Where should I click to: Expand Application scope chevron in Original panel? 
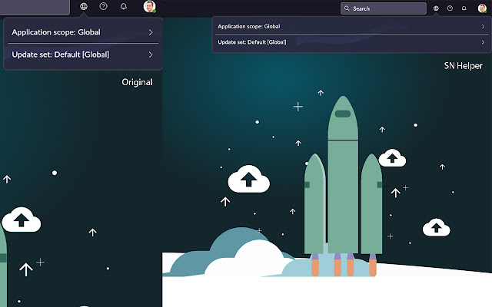(151, 32)
